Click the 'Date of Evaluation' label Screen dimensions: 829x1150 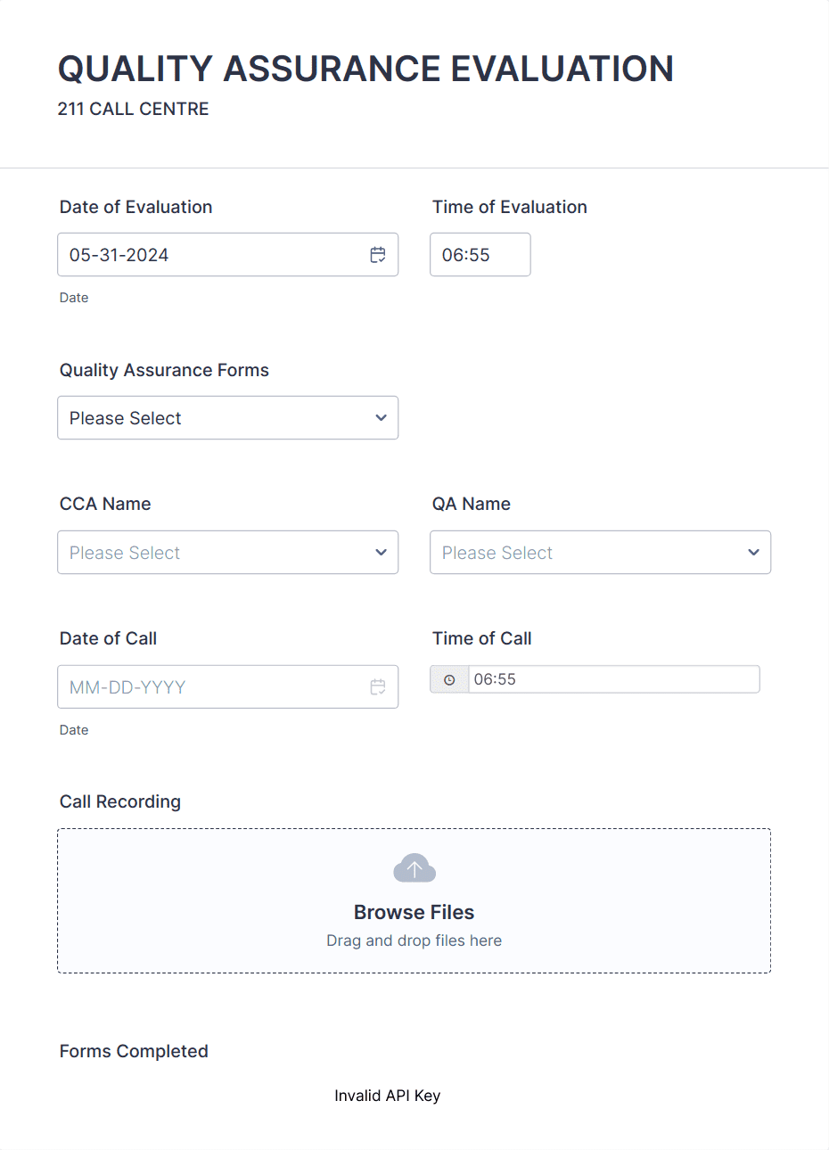[x=135, y=207]
